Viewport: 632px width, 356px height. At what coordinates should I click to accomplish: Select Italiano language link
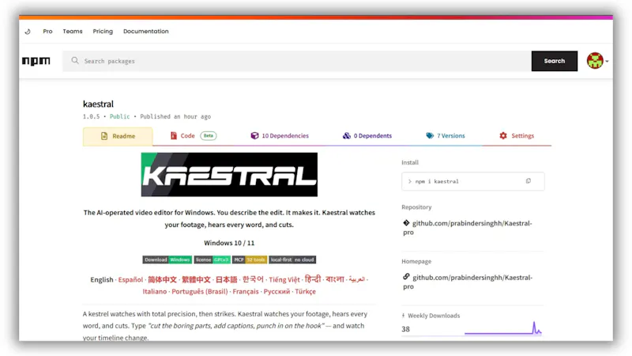(154, 291)
